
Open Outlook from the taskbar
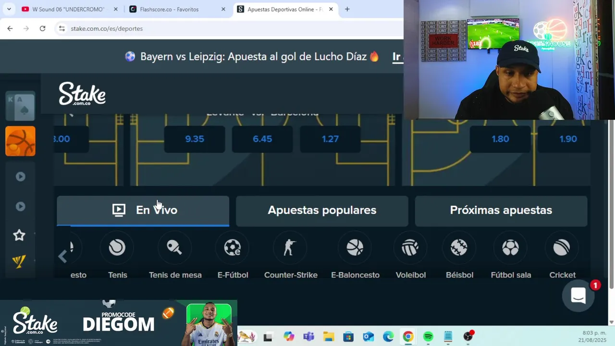[368, 336]
